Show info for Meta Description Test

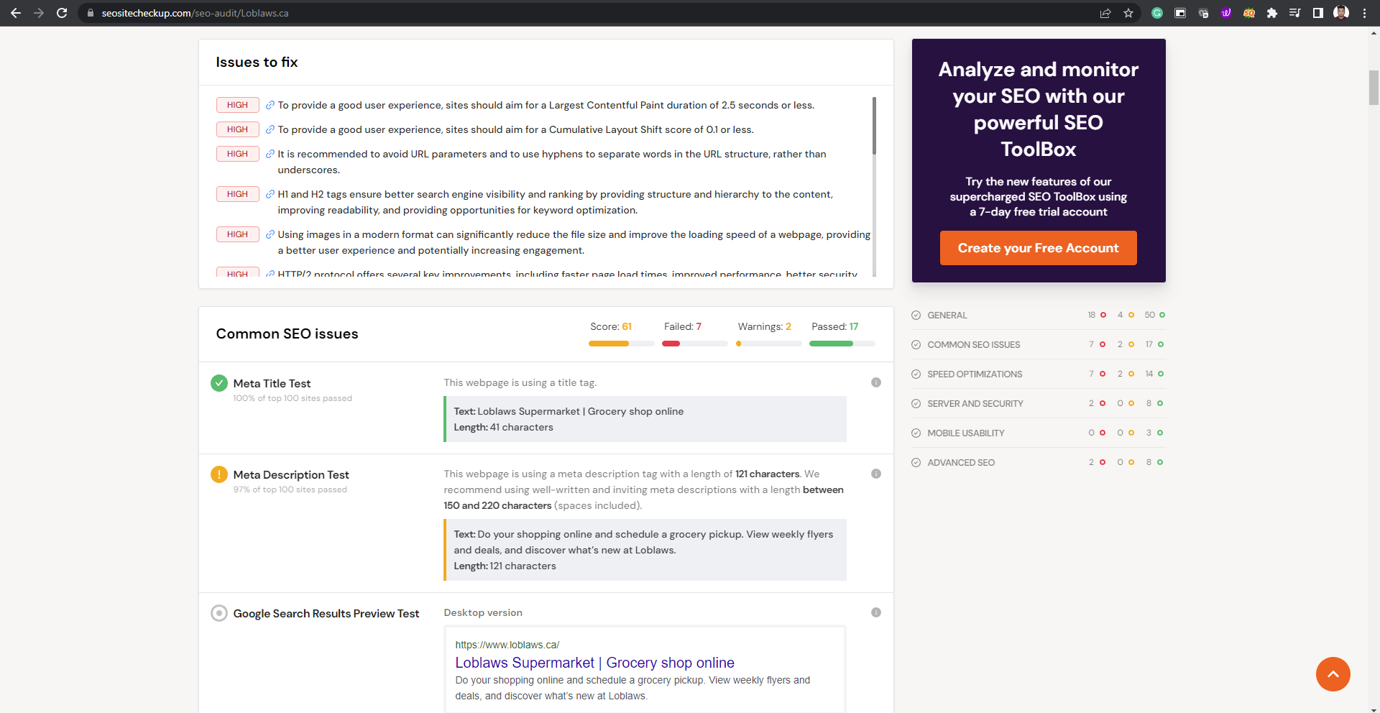[876, 474]
